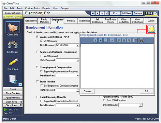The width and height of the screenshot is (161, 123).
Task: Click inside the employment notes text area
Action: pyautogui.click(x=117, y=66)
